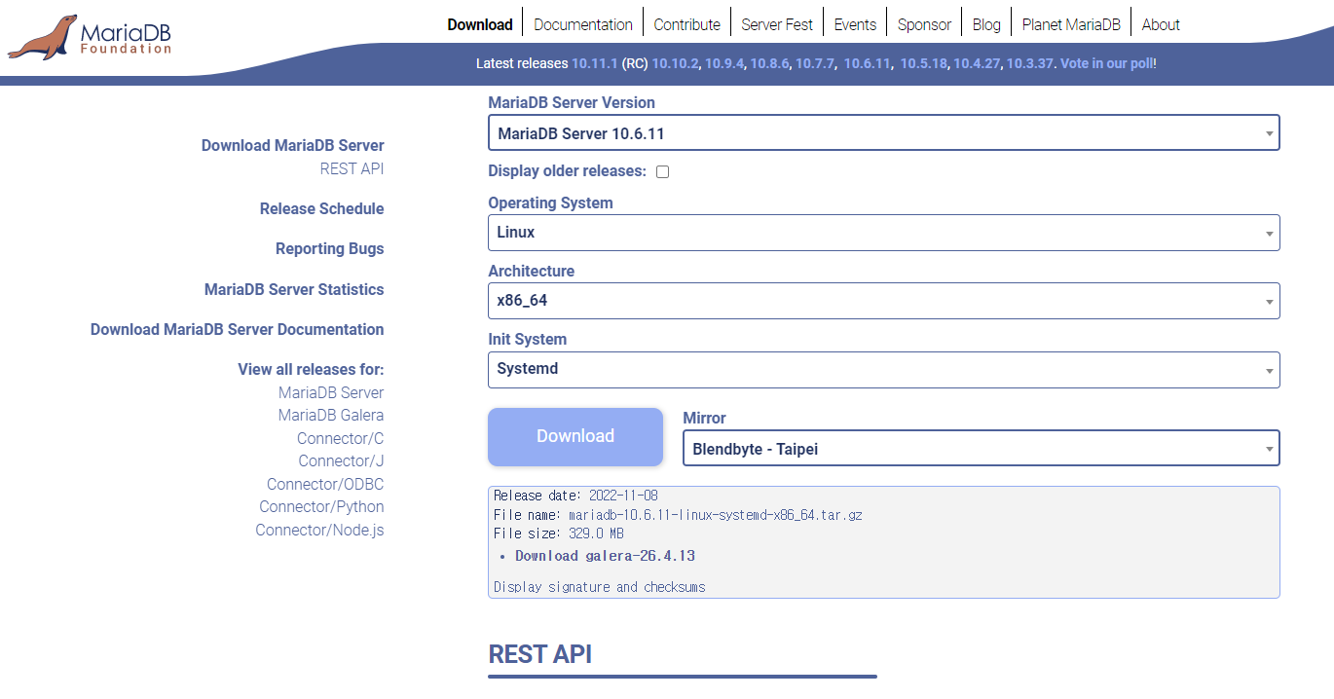Open the Events menu item

[x=855, y=24]
